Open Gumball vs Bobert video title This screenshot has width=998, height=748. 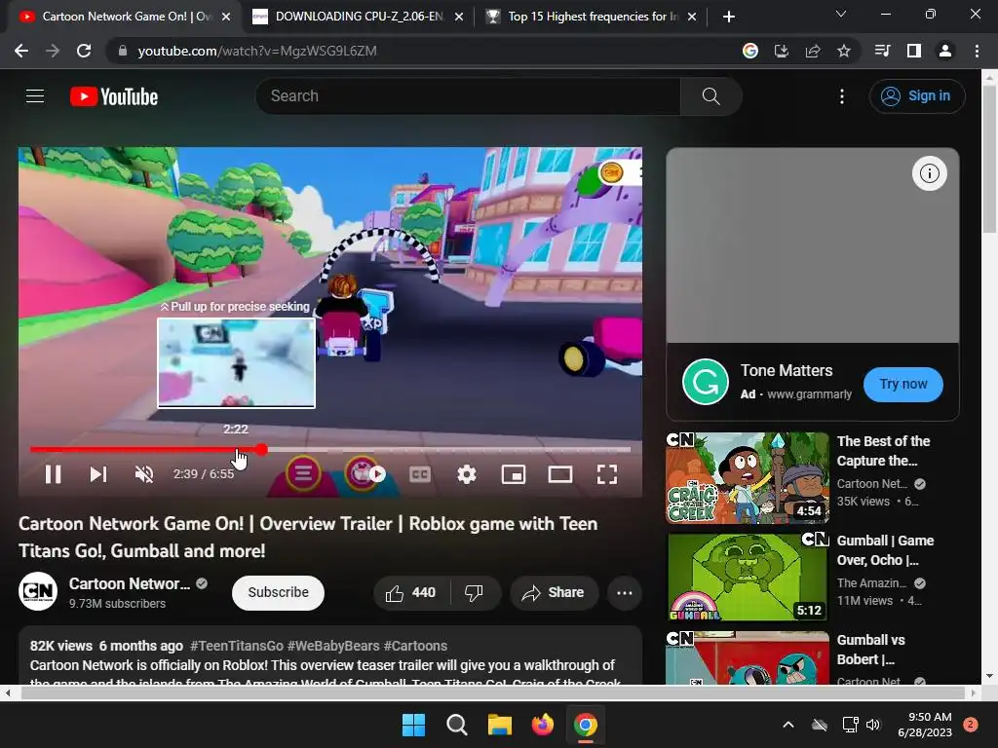point(870,650)
